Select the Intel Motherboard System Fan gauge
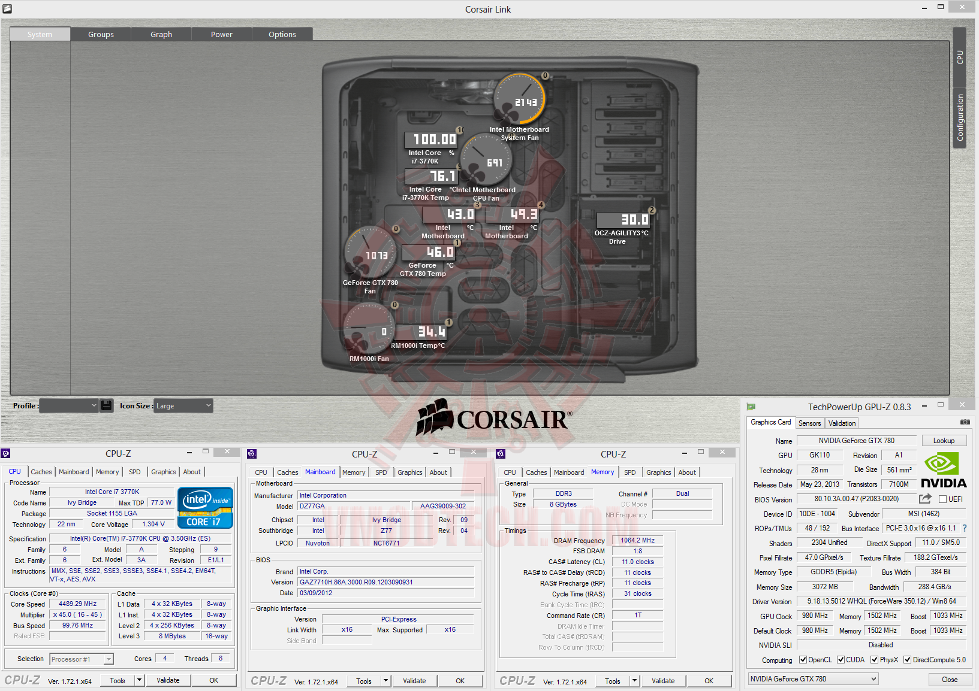Viewport: 979px width, 691px height. click(519, 99)
